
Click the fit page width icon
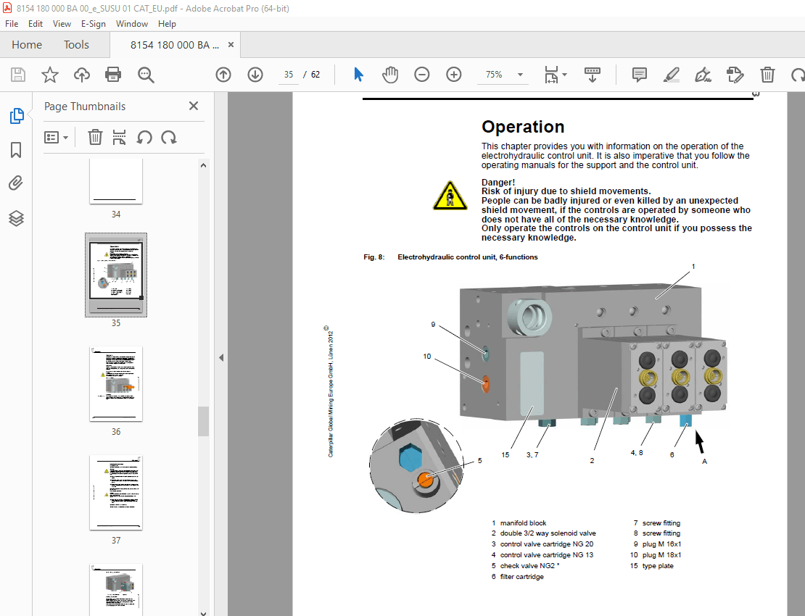point(551,75)
